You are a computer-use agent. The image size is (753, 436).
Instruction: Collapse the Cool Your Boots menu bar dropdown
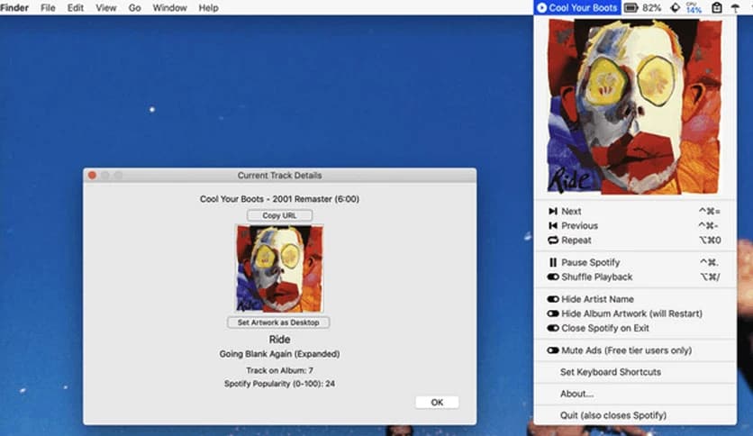(577, 8)
